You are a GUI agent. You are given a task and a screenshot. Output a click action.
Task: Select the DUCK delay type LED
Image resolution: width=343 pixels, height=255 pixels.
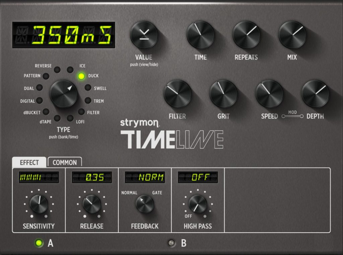tap(81, 76)
